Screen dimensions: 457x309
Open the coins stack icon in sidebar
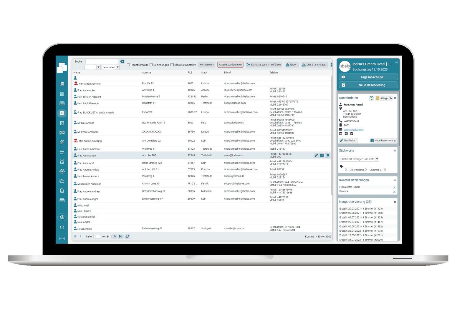(62, 142)
